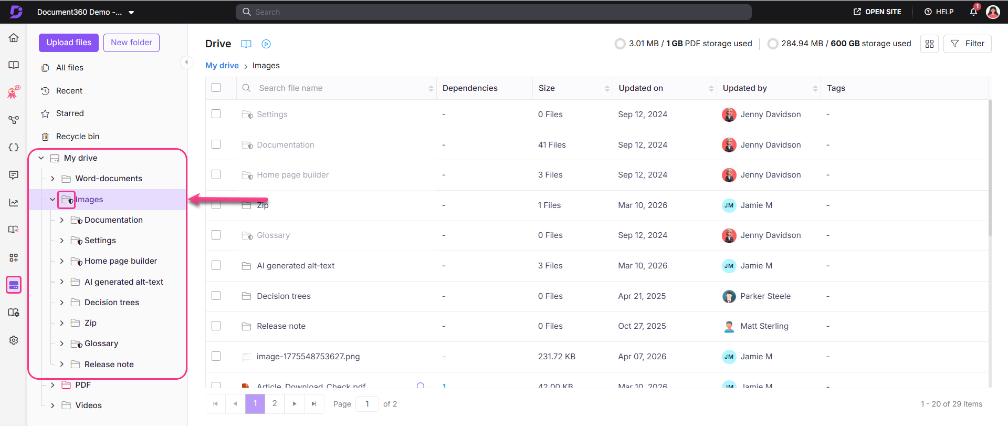Sort by Size column arrows
This screenshot has width=1008, height=426.
607,89
